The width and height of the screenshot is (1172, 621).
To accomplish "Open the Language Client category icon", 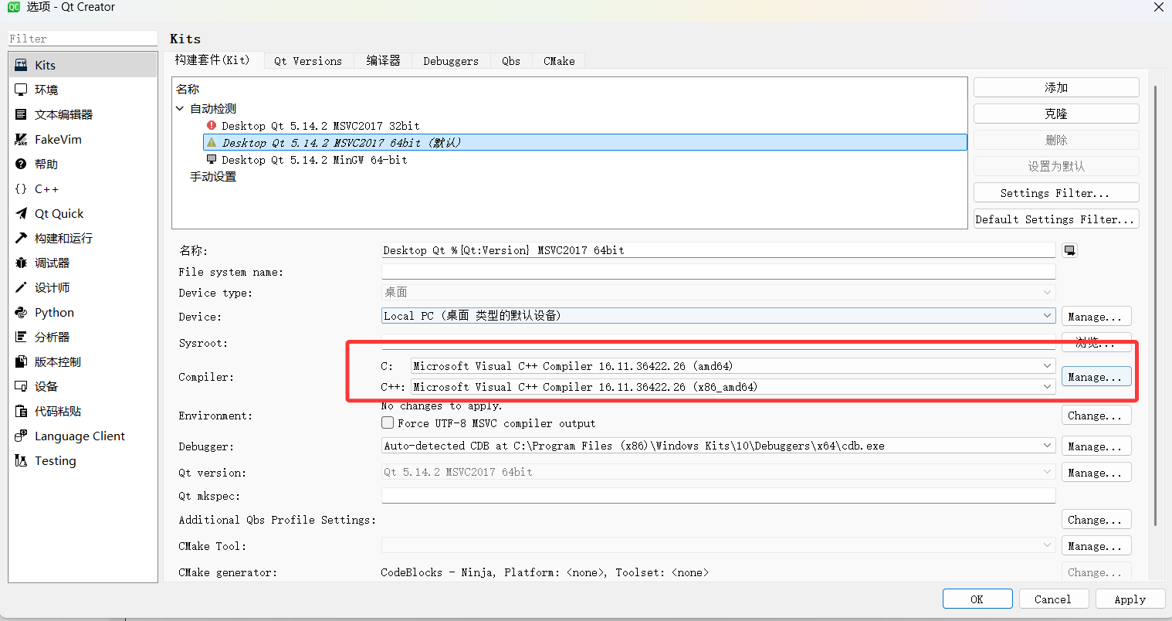I will coord(21,436).
